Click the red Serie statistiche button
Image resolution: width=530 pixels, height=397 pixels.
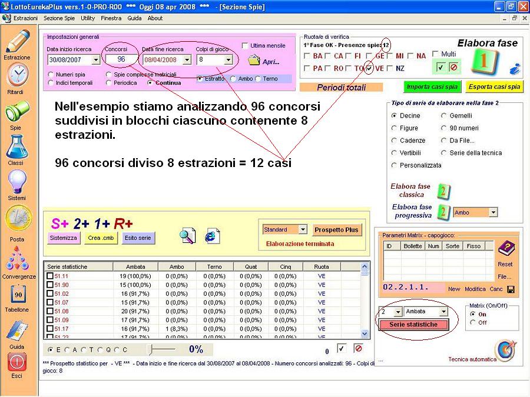point(413,325)
